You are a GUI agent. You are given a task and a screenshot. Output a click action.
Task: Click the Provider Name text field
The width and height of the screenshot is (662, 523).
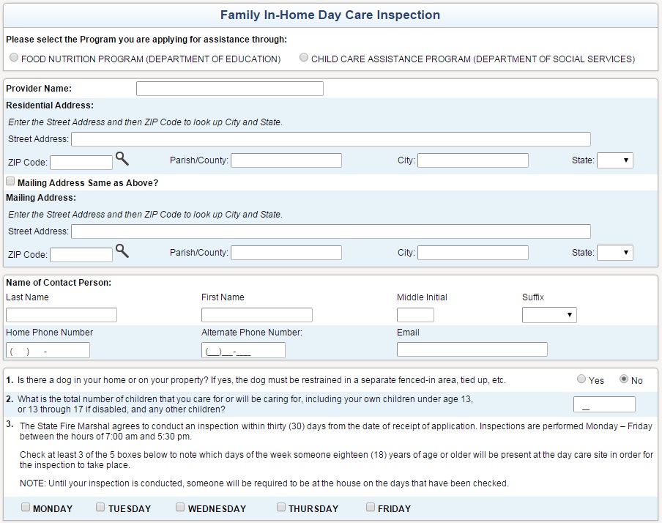coord(229,89)
